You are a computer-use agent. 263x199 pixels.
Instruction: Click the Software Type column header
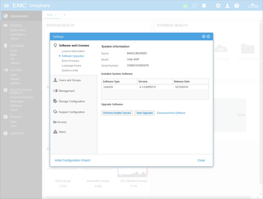coord(119,81)
